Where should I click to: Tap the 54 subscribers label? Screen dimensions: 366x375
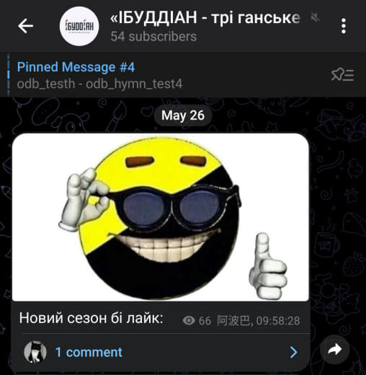153,37
